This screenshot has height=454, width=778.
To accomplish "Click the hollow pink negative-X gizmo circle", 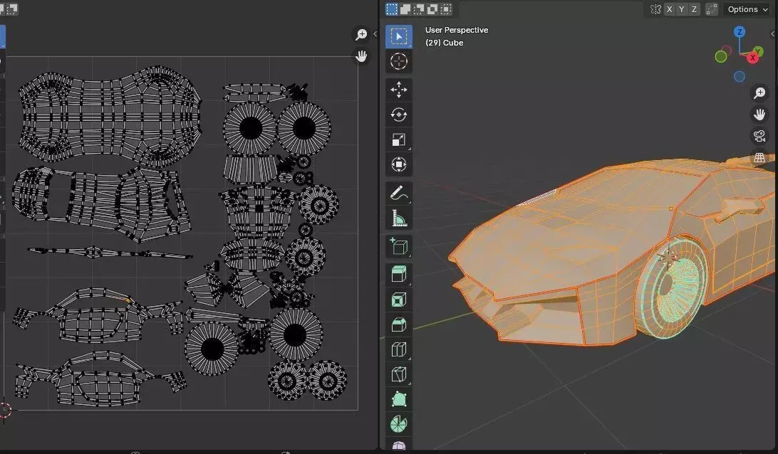I will 727,51.
